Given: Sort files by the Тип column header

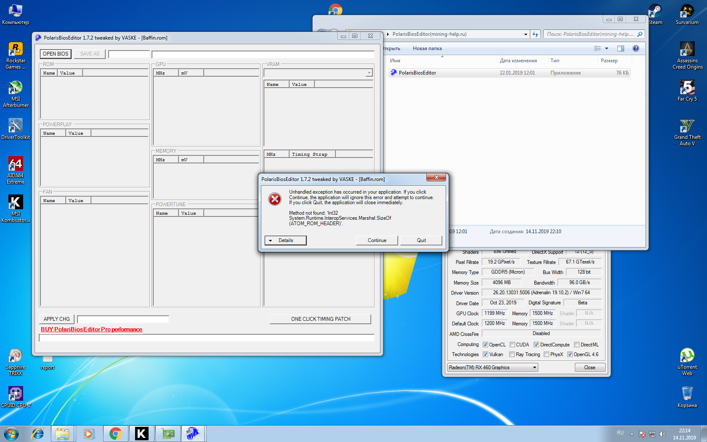Looking at the screenshot, I should pyautogui.click(x=572, y=61).
